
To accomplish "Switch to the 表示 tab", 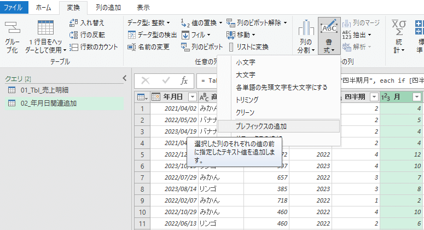I will 143,7.
